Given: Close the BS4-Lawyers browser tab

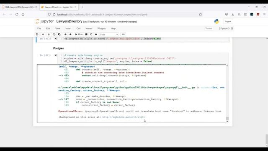Looking at the screenshot, I should (x=36, y=7).
